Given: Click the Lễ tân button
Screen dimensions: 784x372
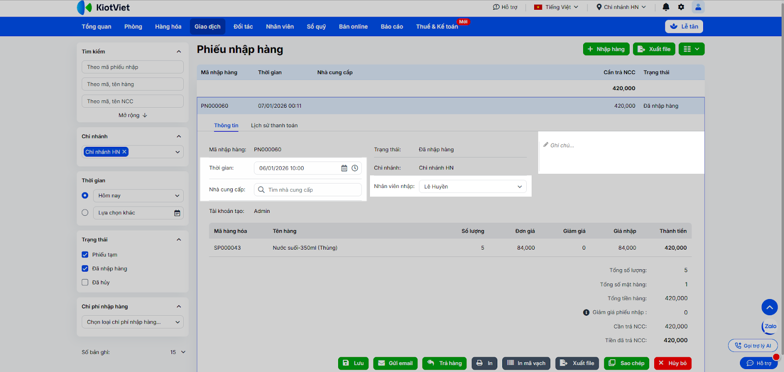Looking at the screenshot, I should coord(684,26).
